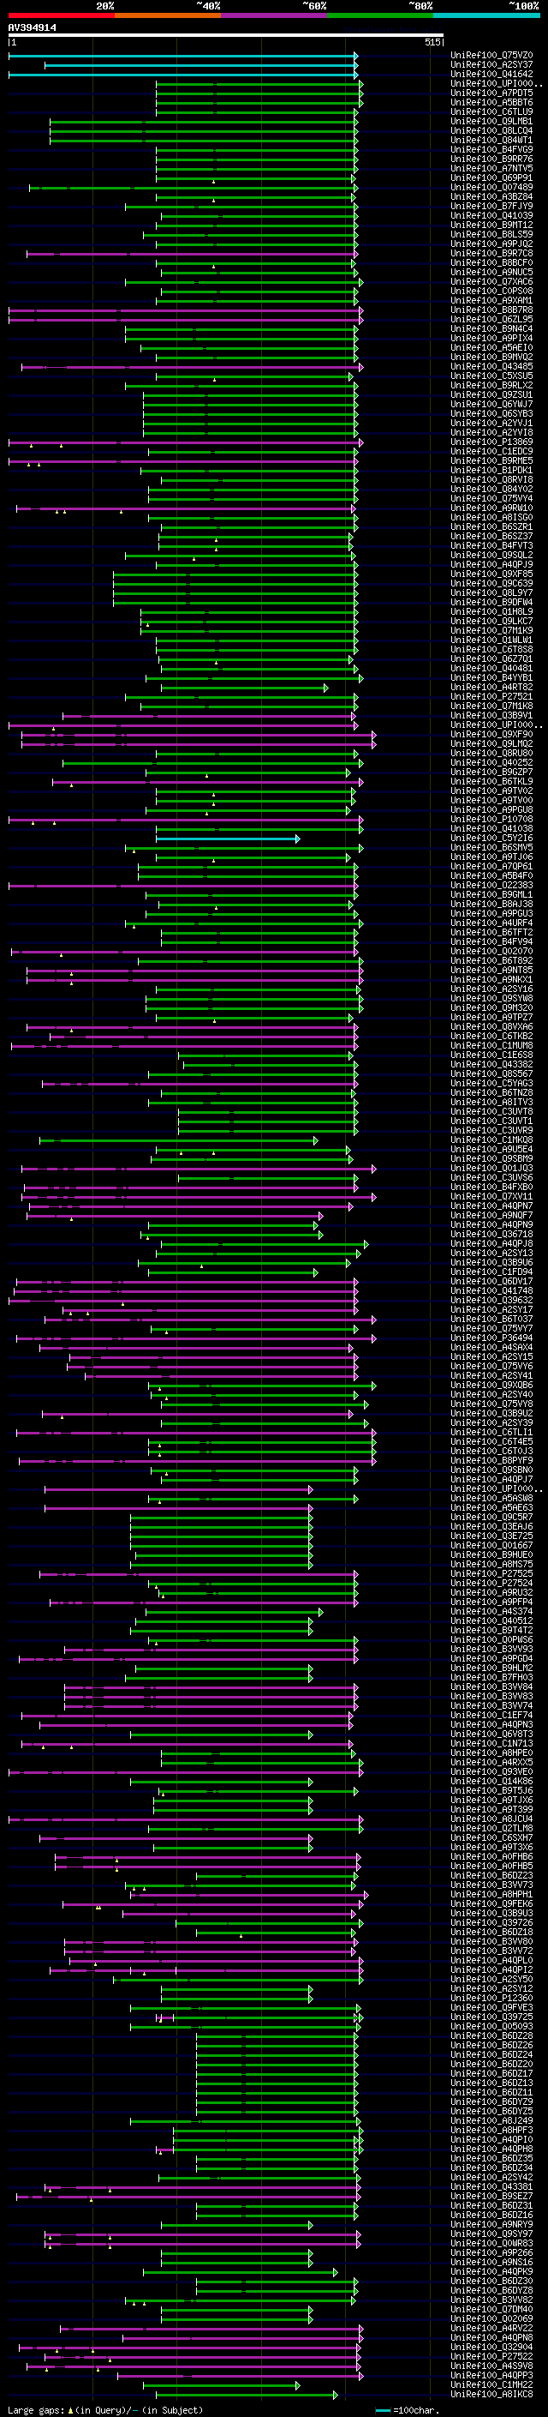The height and width of the screenshot is (2417, 548).
Task: Select the UniRef100_A8J249 label
Action: (x=491, y=2120)
